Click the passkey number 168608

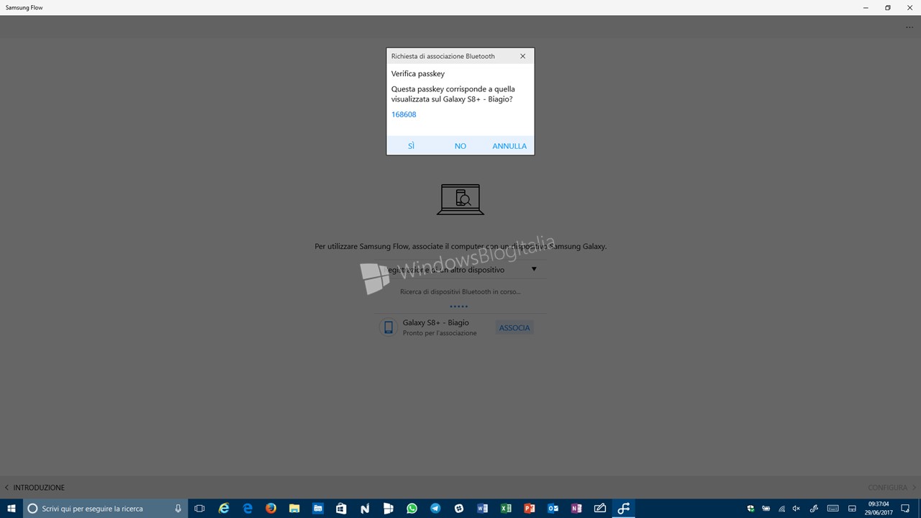[x=404, y=114]
